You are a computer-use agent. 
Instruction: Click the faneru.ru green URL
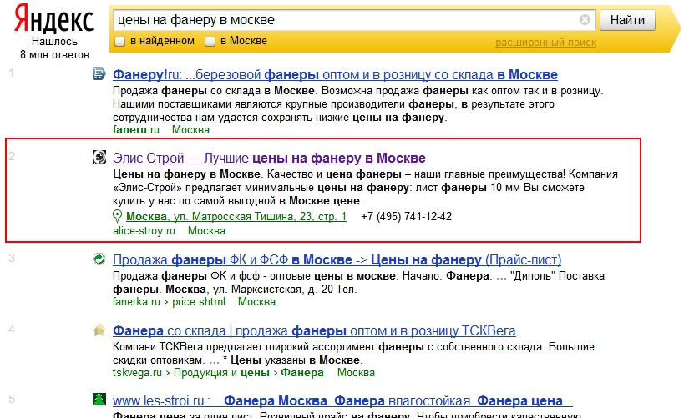(135, 130)
